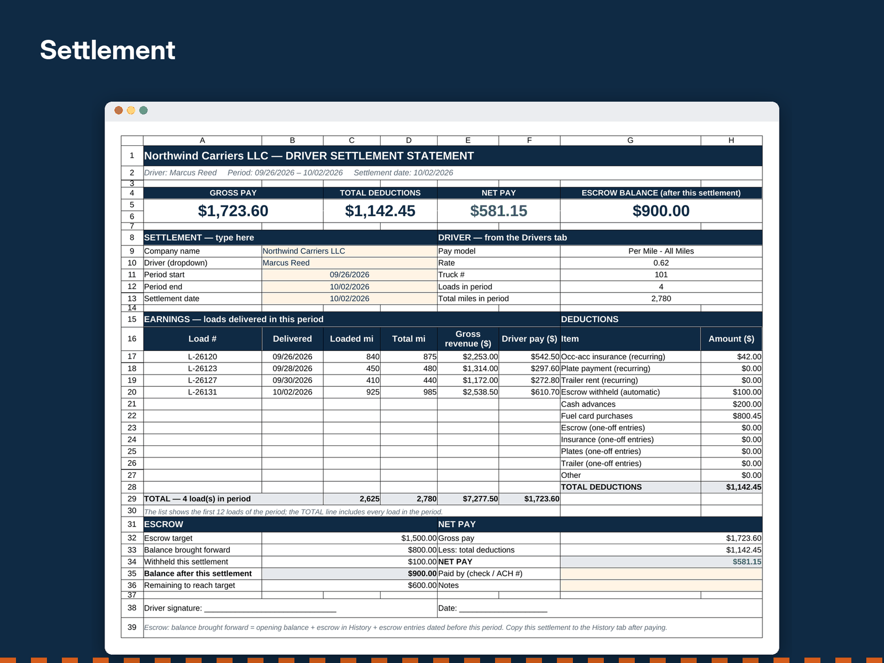The image size is (884, 663).
Task: Select column G header
Action: click(x=630, y=140)
